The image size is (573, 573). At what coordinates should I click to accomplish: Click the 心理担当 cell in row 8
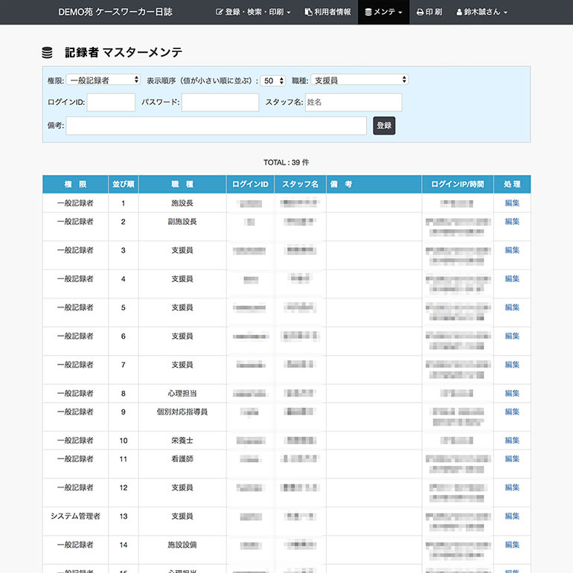(x=182, y=394)
